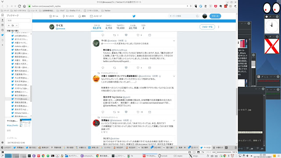This screenshot has height=158, width=281.
Task: Open dropdown arrow on サイ太's own tweet
Action: [174, 41]
